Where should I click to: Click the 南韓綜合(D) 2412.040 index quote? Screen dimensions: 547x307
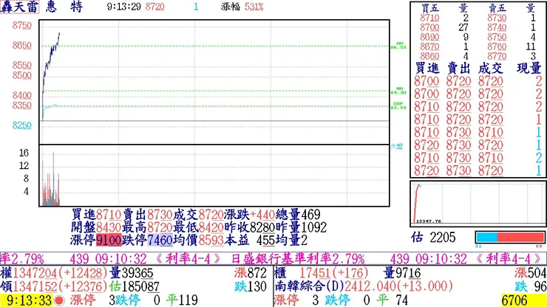[364, 286]
